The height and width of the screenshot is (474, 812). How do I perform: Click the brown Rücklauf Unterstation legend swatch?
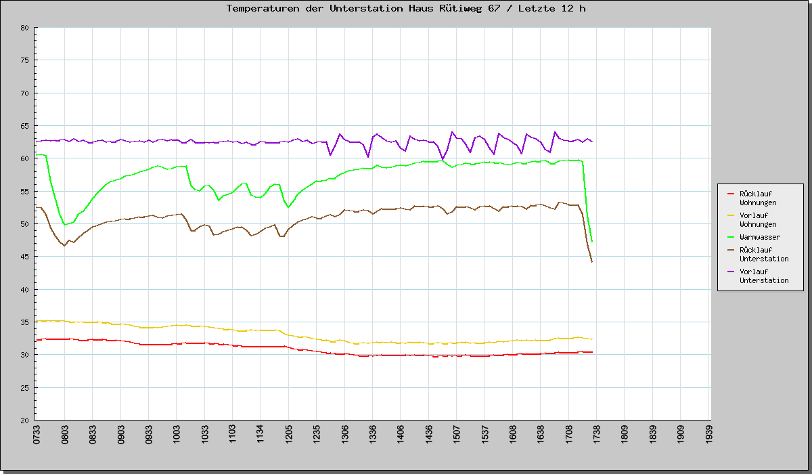point(731,250)
